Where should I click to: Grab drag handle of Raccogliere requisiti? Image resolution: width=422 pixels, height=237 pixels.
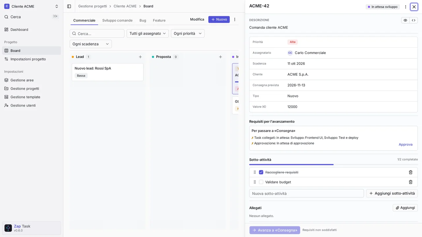pos(255,172)
